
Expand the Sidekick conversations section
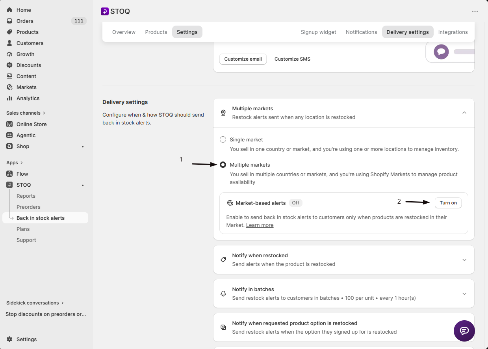35,303
